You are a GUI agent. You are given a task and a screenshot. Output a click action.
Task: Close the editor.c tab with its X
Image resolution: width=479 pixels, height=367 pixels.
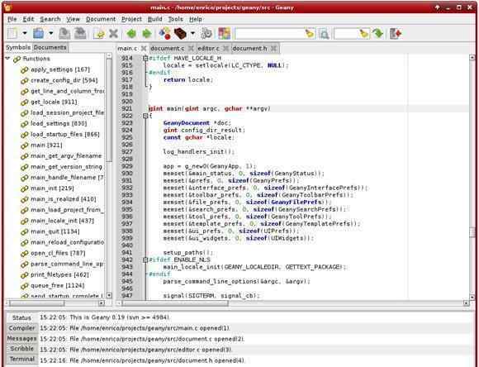[225, 49]
